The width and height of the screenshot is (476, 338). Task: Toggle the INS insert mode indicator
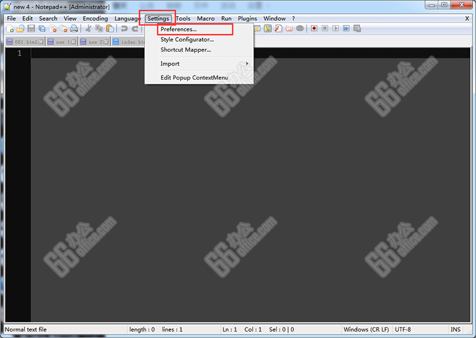[455, 330]
